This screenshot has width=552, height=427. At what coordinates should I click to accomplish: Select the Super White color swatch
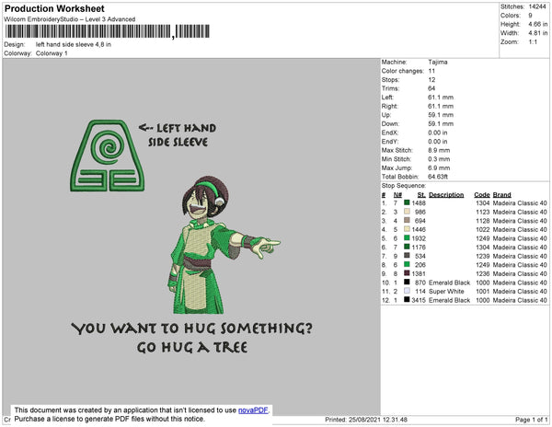coord(407,291)
